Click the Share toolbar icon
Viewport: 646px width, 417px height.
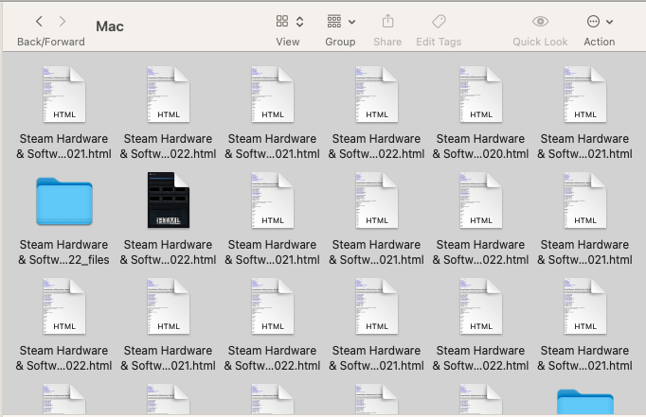[387, 21]
